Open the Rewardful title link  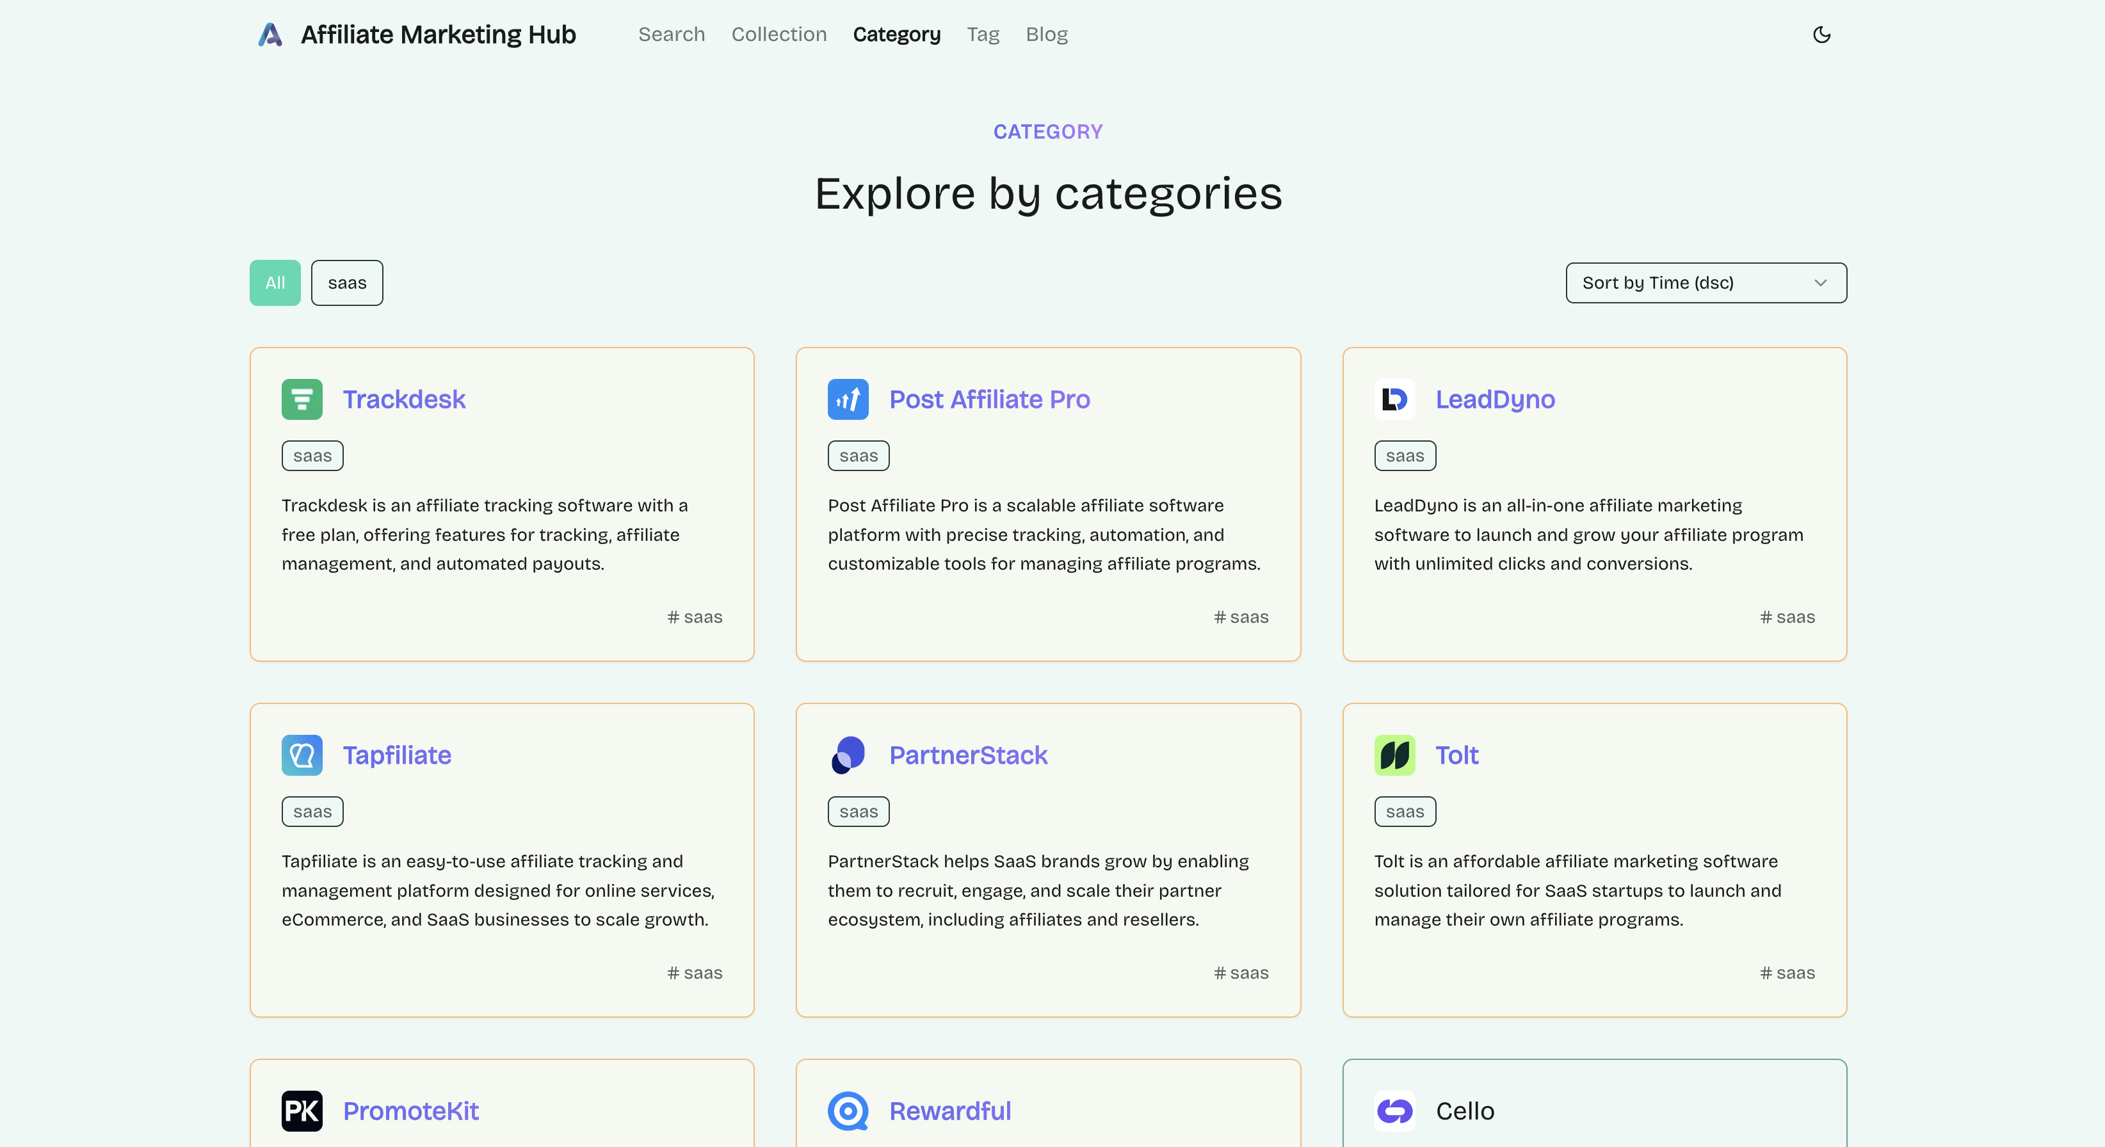[950, 1111]
